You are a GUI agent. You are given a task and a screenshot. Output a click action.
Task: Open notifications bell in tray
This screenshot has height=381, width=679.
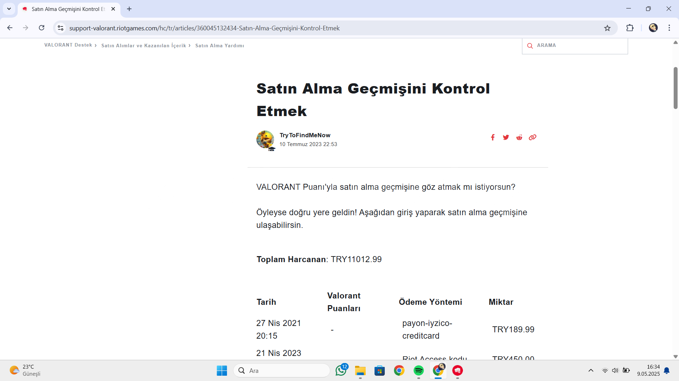click(667, 370)
